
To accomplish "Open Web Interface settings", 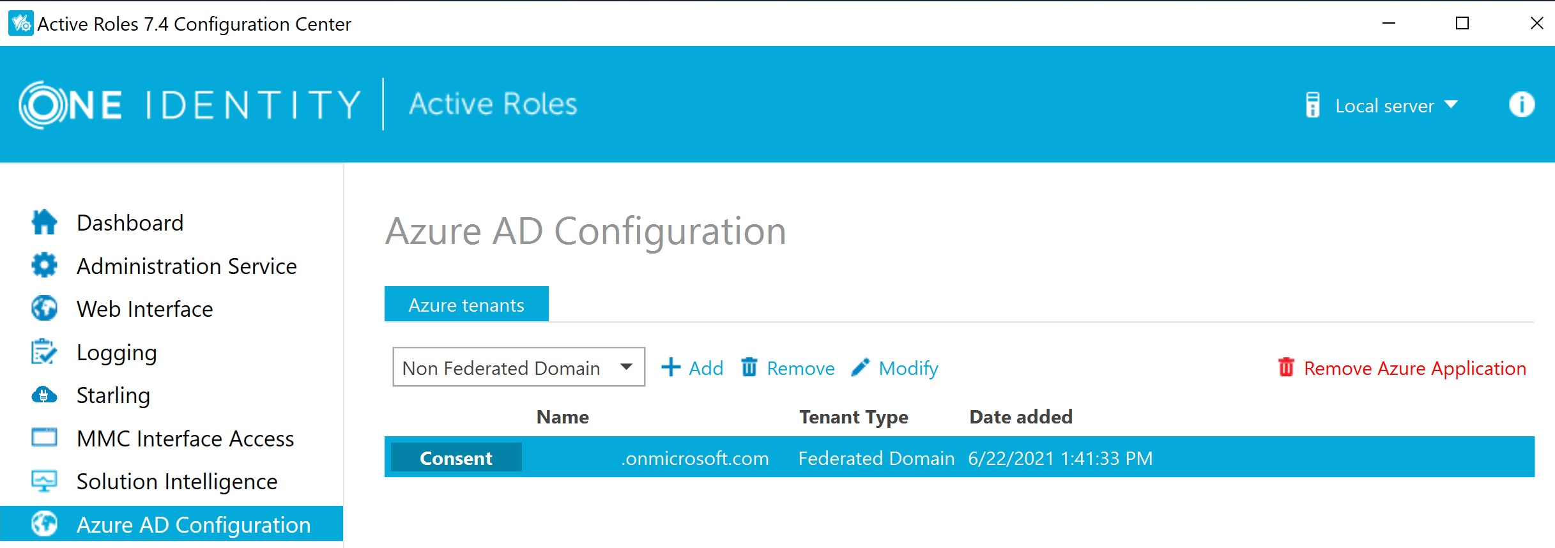I will 144,309.
